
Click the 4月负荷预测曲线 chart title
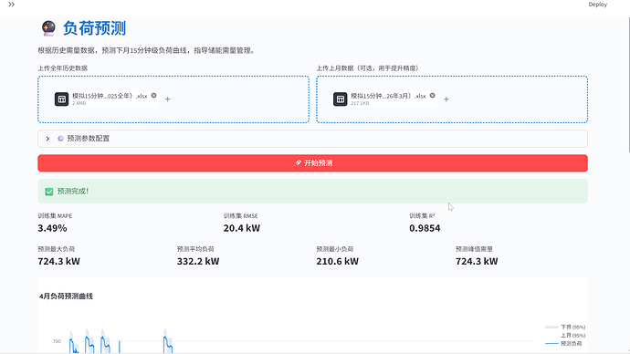(66, 297)
